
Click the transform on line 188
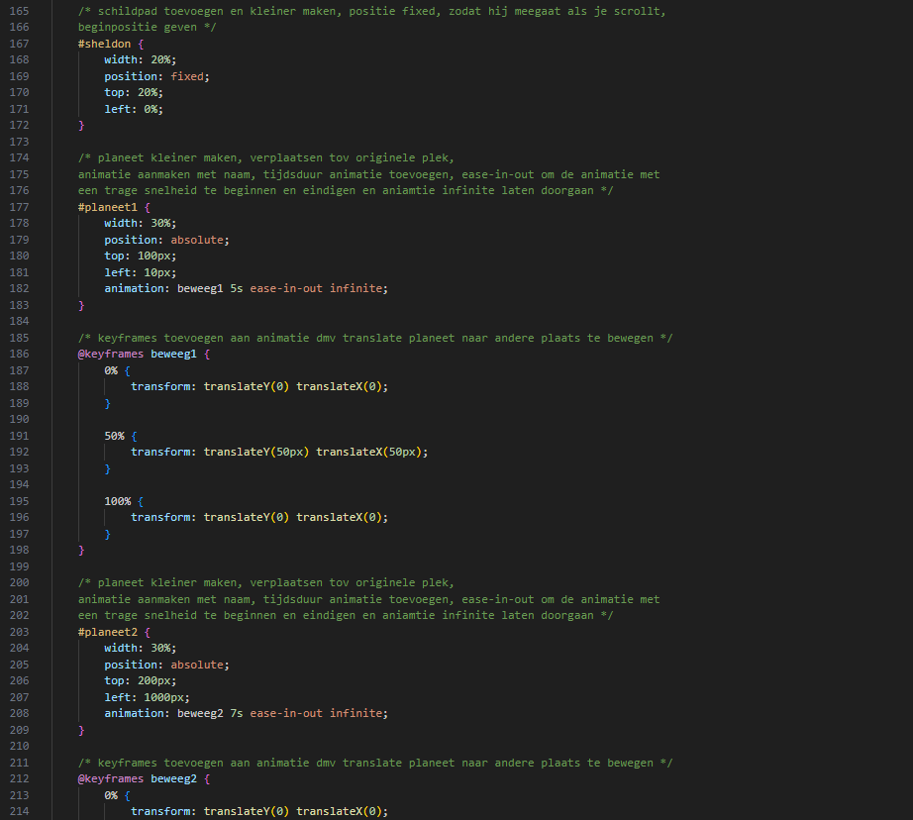pyautogui.click(x=259, y=386)
